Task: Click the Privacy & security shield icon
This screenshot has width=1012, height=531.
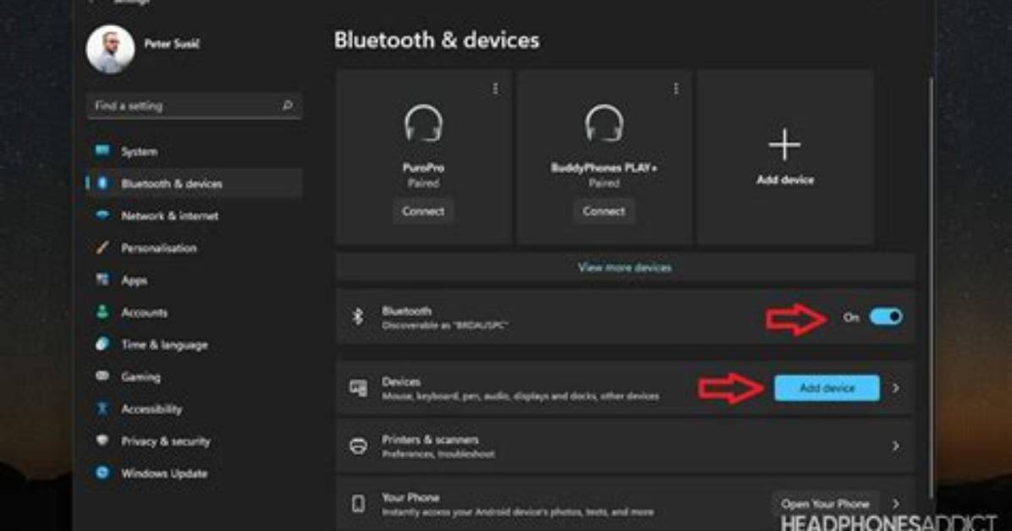Action: 102,440
